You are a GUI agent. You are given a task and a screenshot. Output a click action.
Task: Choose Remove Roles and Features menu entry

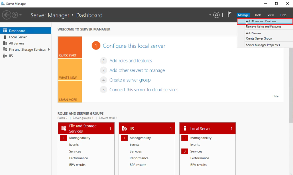coord(265,27)
